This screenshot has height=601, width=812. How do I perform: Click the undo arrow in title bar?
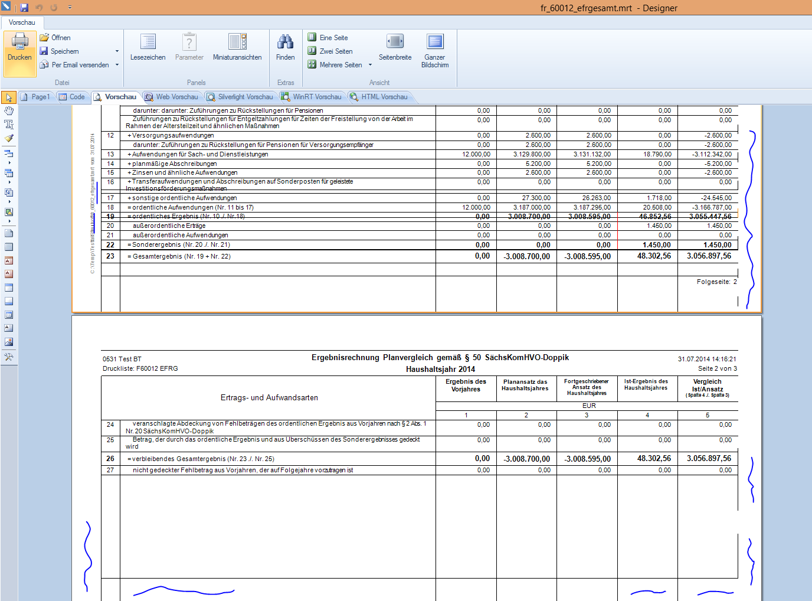click(40, 8)
